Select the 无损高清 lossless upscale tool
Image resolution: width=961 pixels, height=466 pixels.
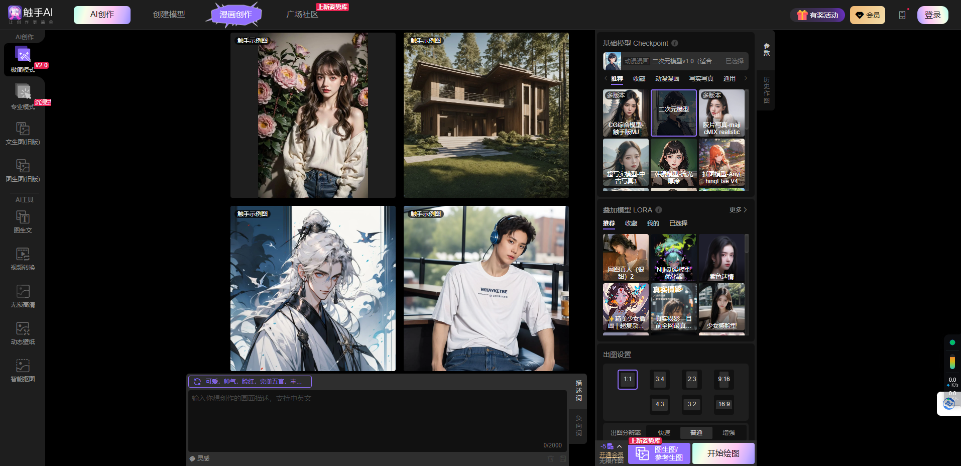[23, 296]
